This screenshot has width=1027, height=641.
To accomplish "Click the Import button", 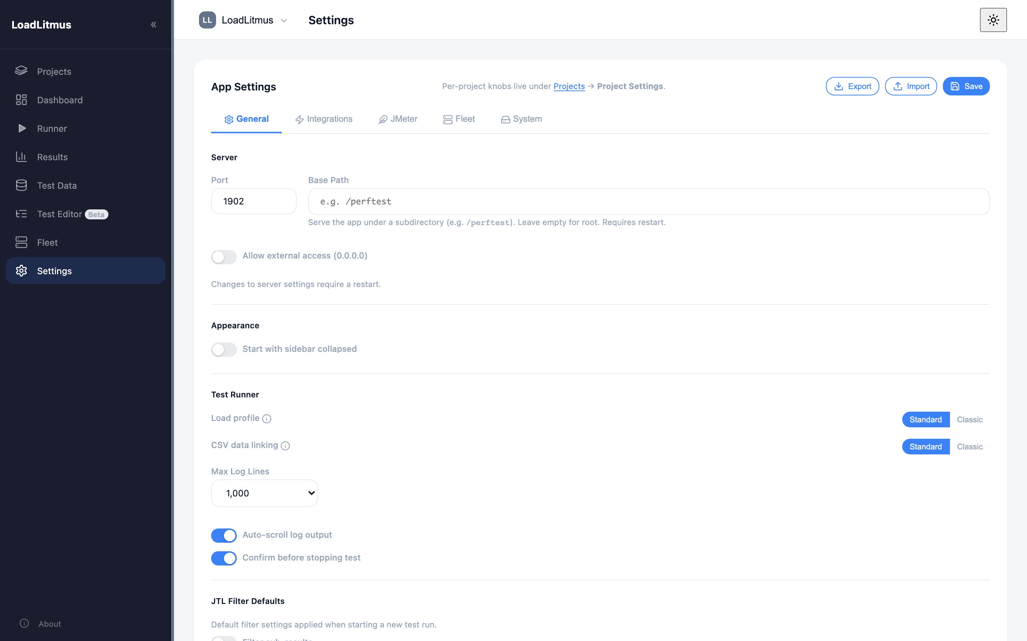I will point(911,86).
